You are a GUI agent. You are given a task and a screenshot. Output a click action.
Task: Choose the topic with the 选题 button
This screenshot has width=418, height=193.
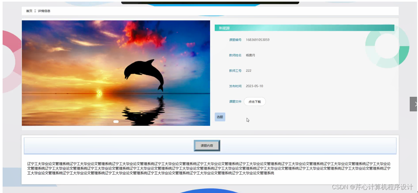tap(220, 117)
